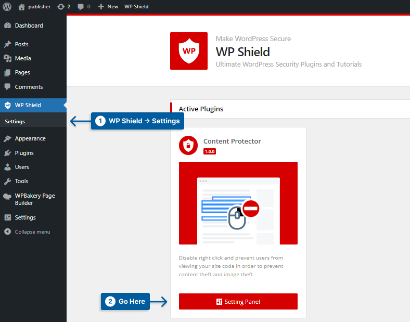The width and height of the screenshot is (410, 322).
Task: Click the Active Plugins section heading
Action: point(201,109)
